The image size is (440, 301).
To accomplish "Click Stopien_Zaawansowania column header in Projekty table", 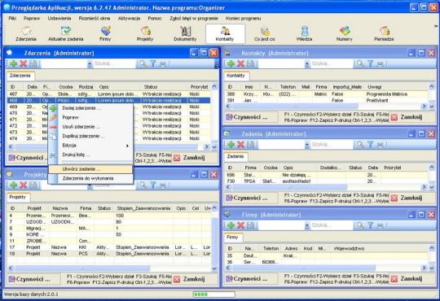I will (x=143, y=208).
